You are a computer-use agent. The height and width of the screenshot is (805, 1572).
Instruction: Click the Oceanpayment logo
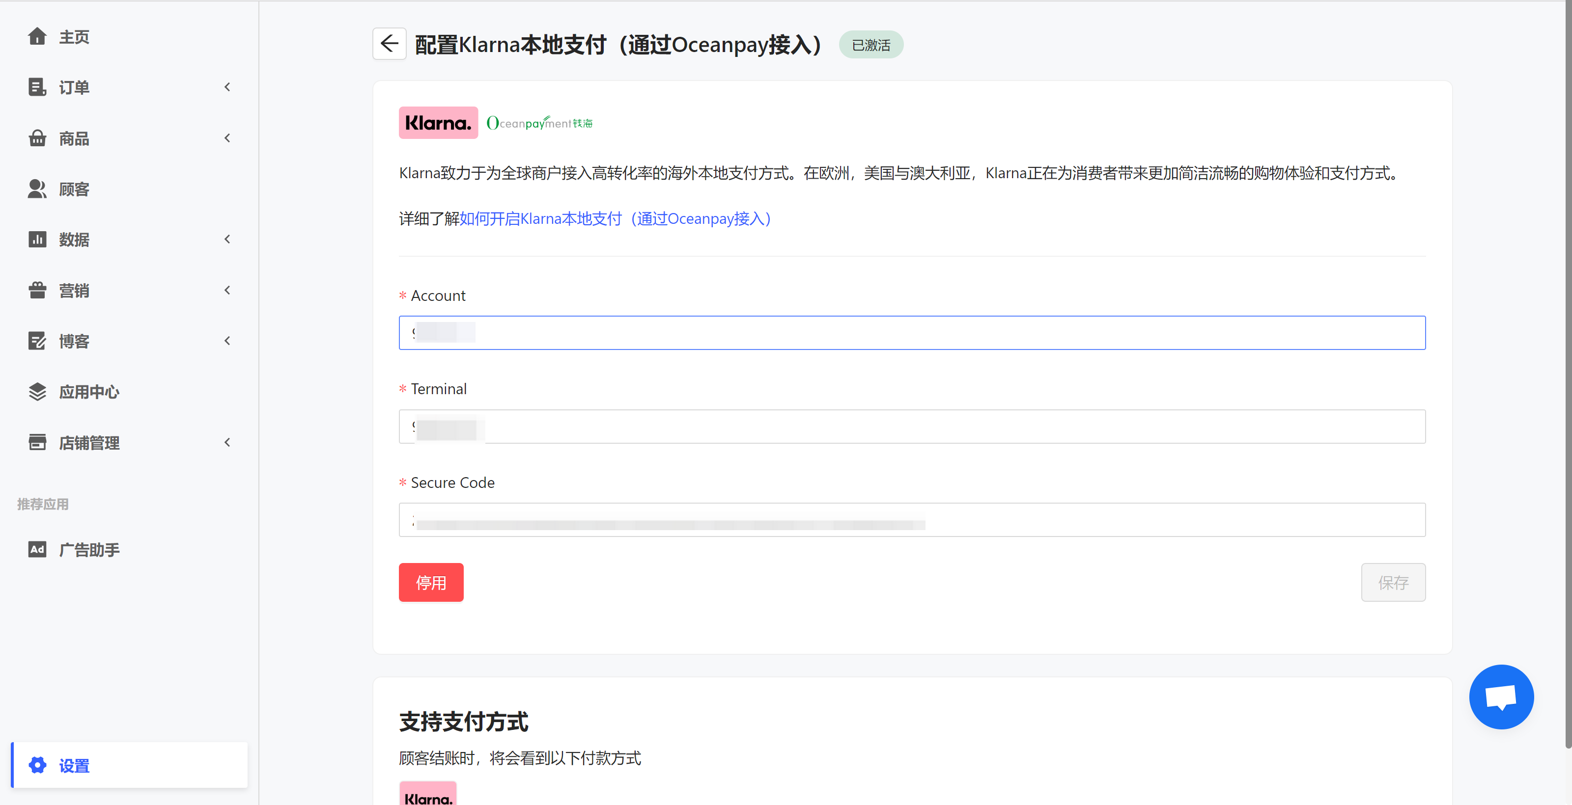[x=539, y=123]
